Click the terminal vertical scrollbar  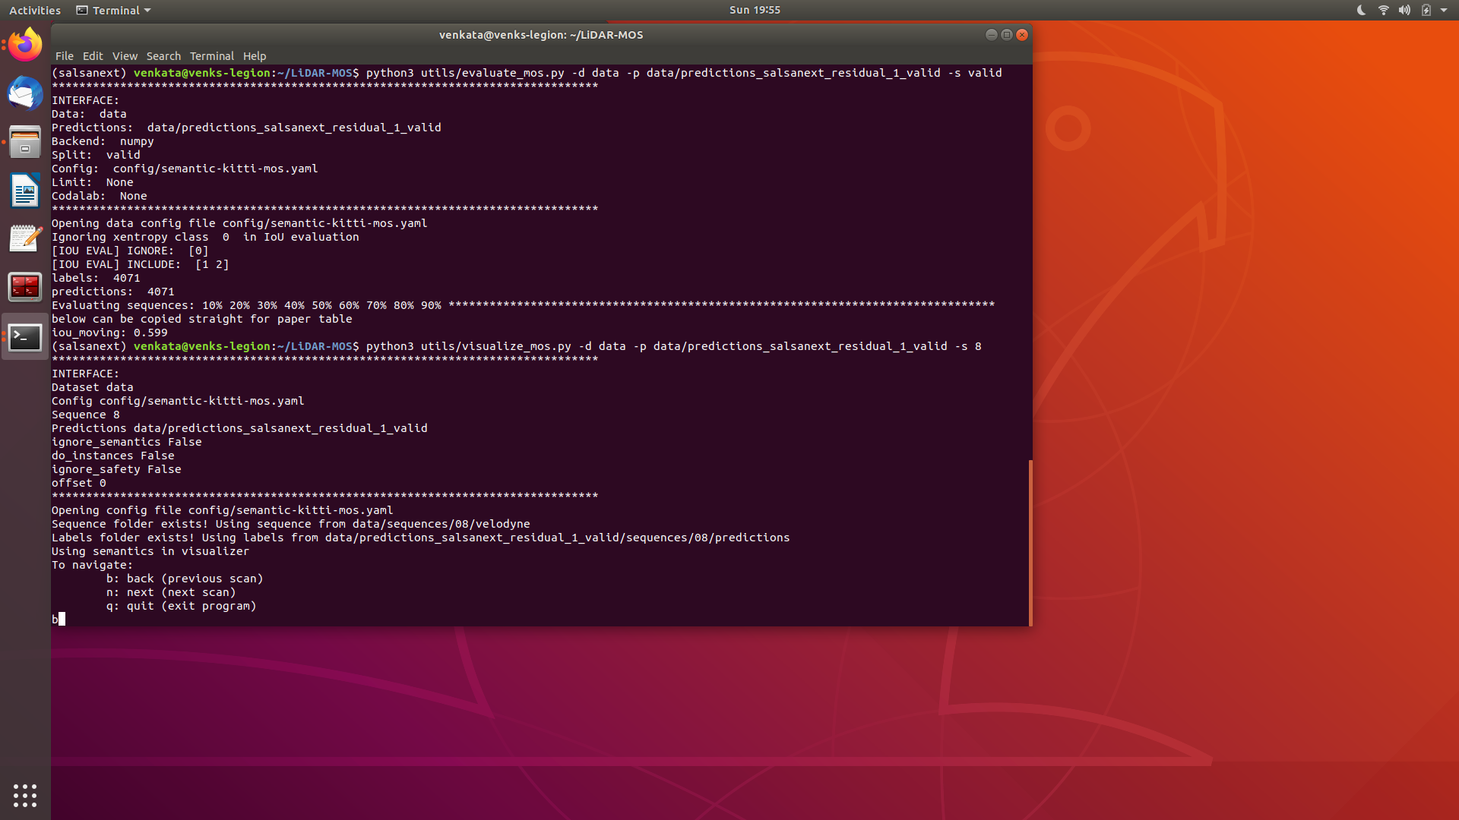coord(1030,542)
